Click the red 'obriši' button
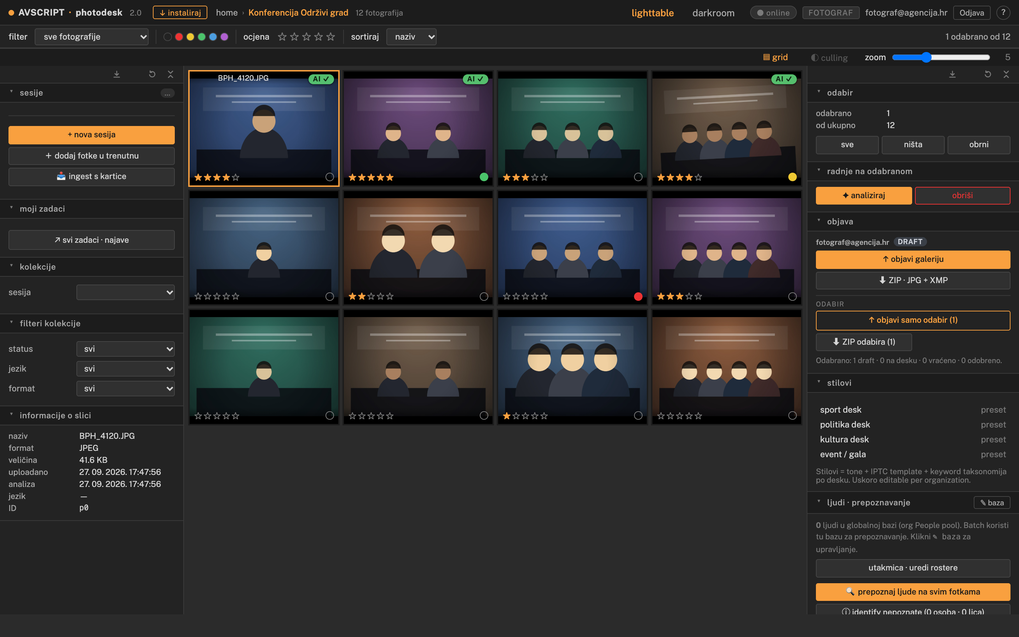 click(962, 195)
